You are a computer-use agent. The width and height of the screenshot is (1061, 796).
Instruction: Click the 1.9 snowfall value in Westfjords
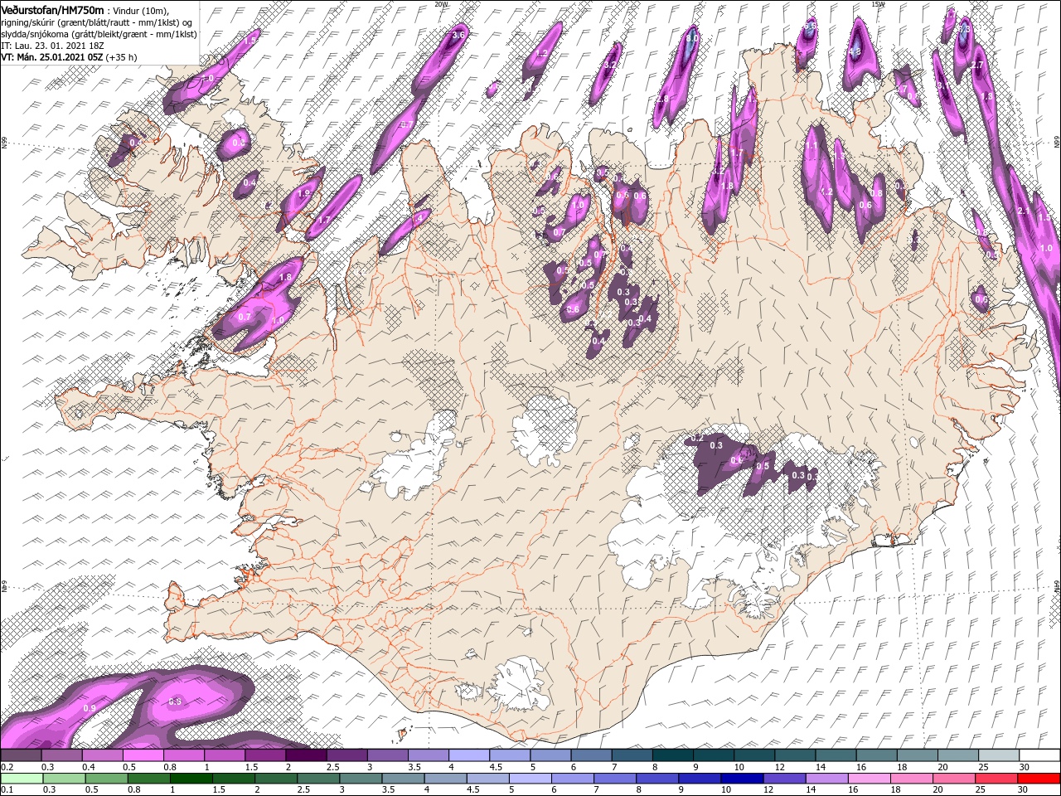click(303, 193)
